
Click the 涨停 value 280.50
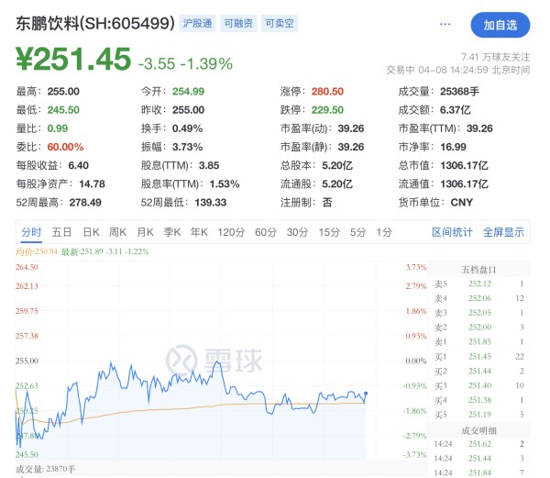pos(327,92)
